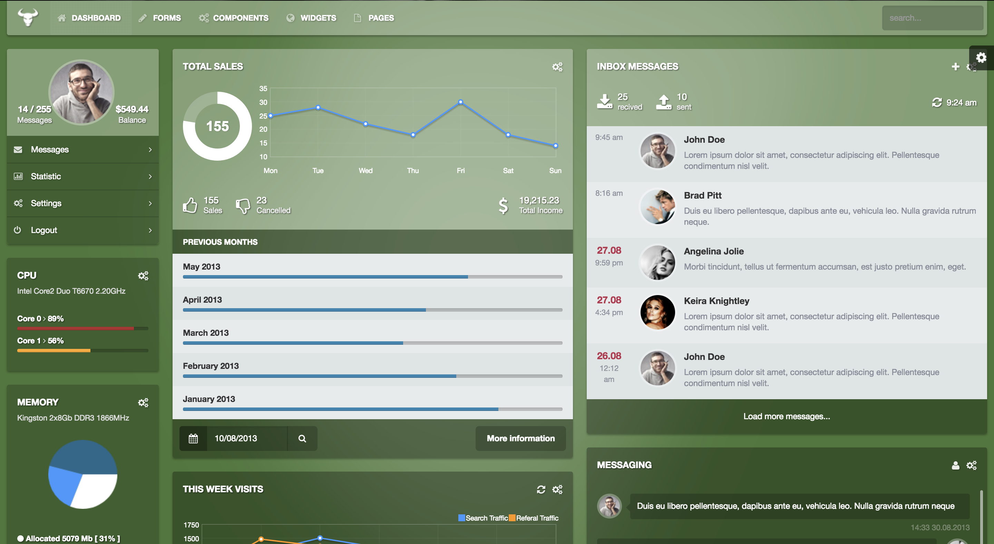The image size is (994, 544).
Task: Open the theme settings gear tab
Action: tap(981, 58)
